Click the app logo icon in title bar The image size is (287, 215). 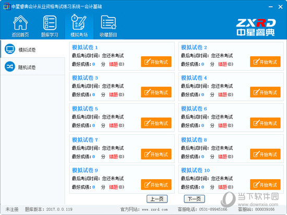[7, 6]
